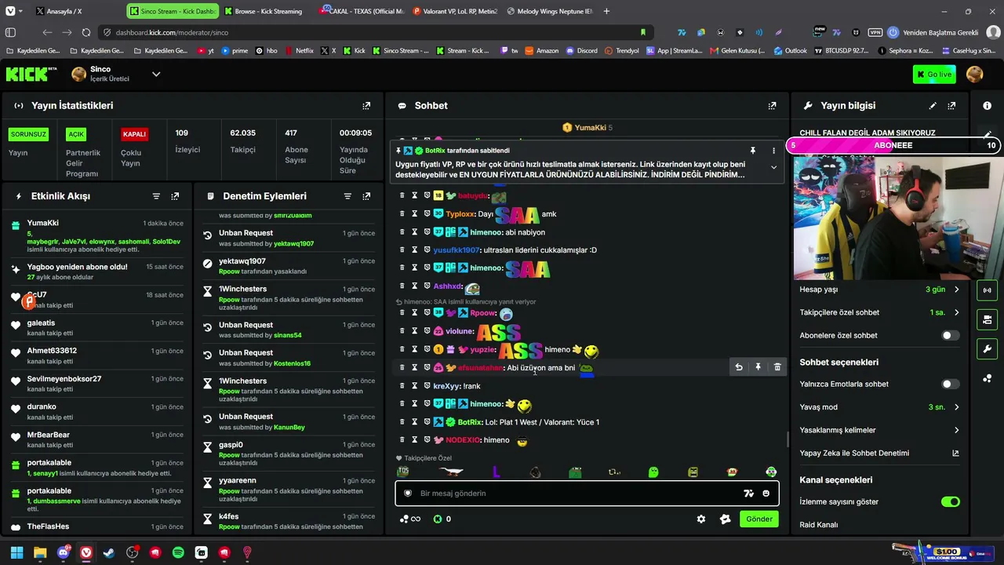Open Windows Start menu

pos(16,552)
